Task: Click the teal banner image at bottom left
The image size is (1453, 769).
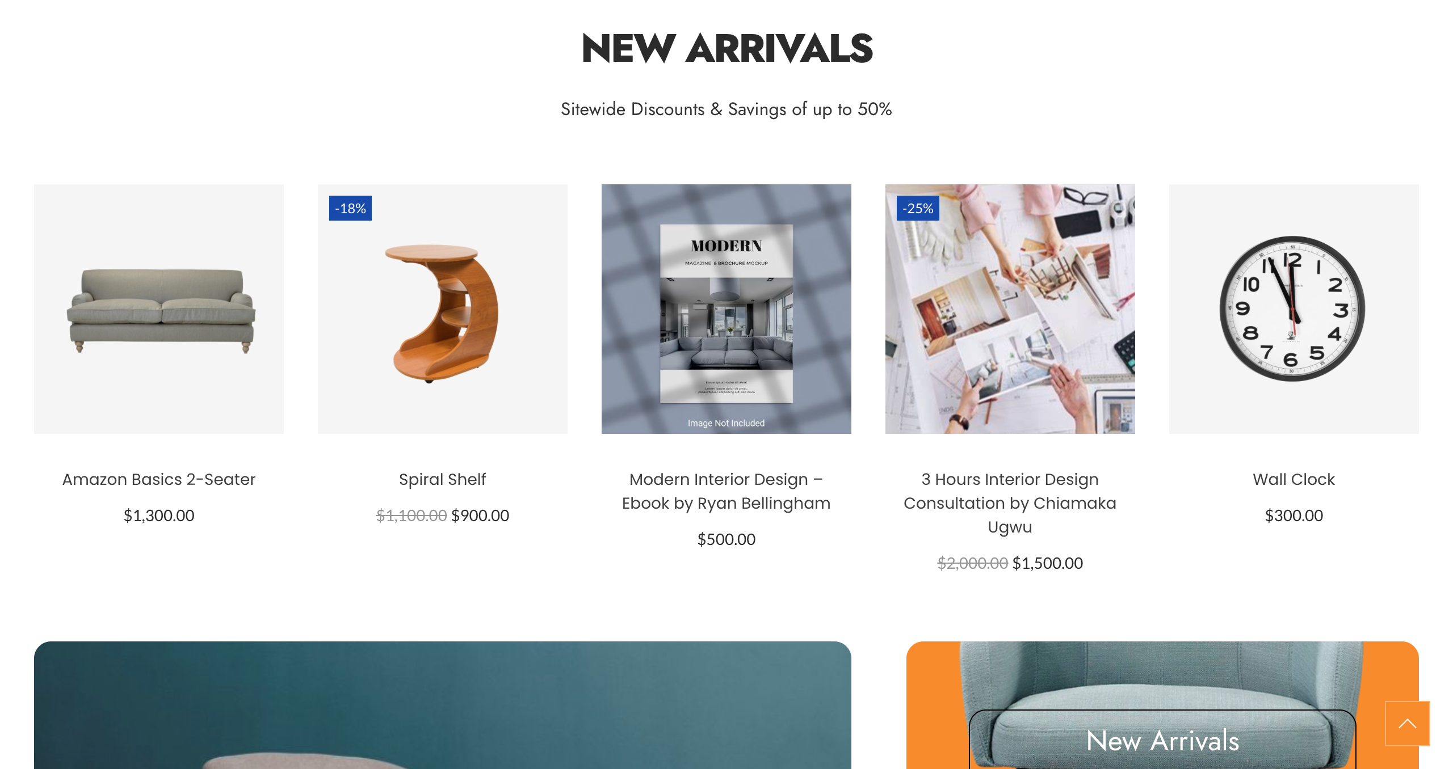Action: click(x=443, y=705)
